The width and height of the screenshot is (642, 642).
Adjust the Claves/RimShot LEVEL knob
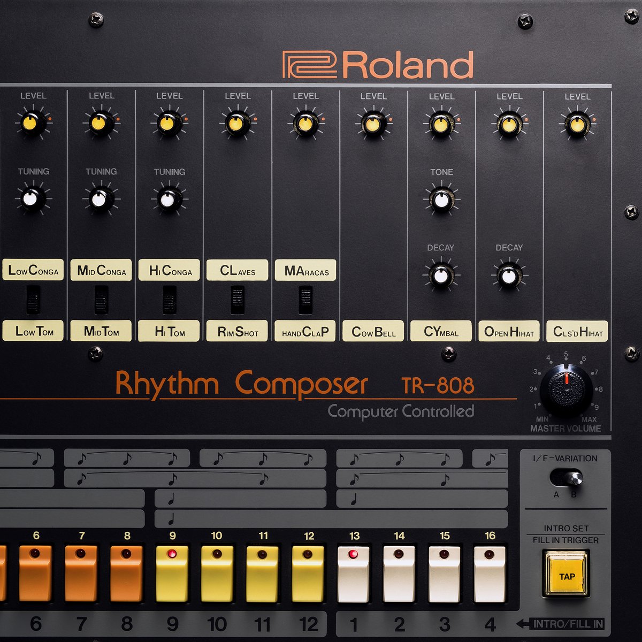(237, 124)
